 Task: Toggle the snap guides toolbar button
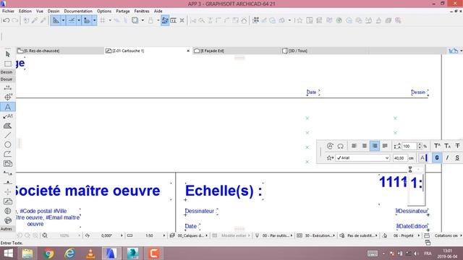click(72, 20)
